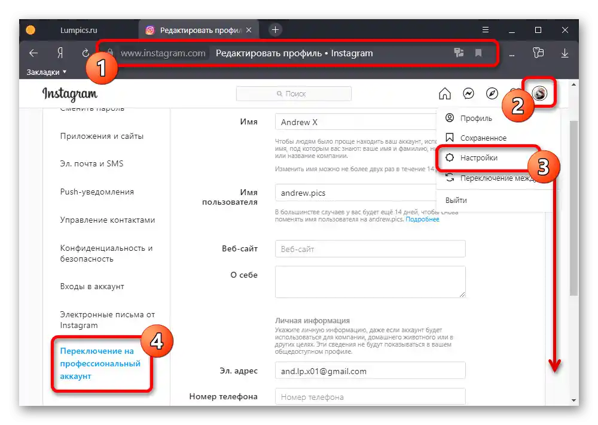Click the scrollbar up arrow
The width and height of the screenshot is (598, 425).
[x=573, y=84]
